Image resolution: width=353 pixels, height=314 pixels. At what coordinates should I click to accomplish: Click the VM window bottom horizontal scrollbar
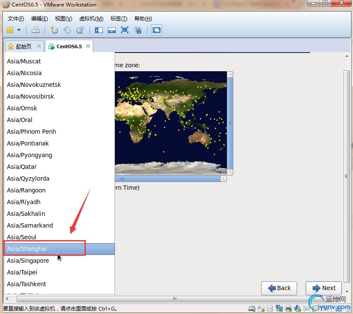[174, 299]
